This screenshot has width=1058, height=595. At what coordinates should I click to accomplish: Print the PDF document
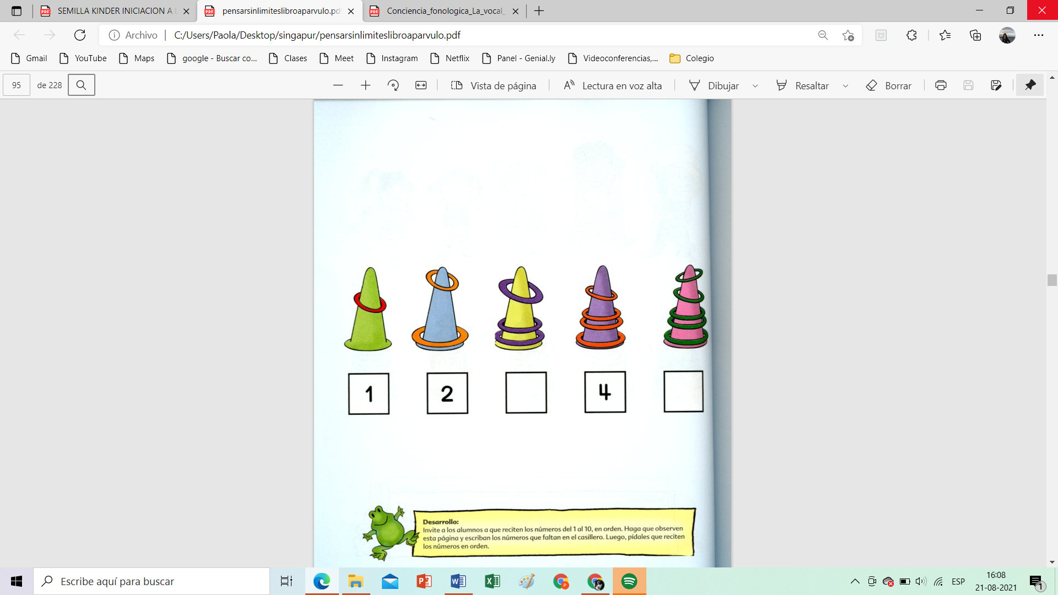click(941, 85)
